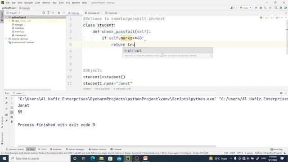Click the Structure side tab

coord(2,122)
